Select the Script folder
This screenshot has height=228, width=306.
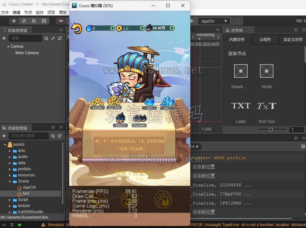pos(23,200)
